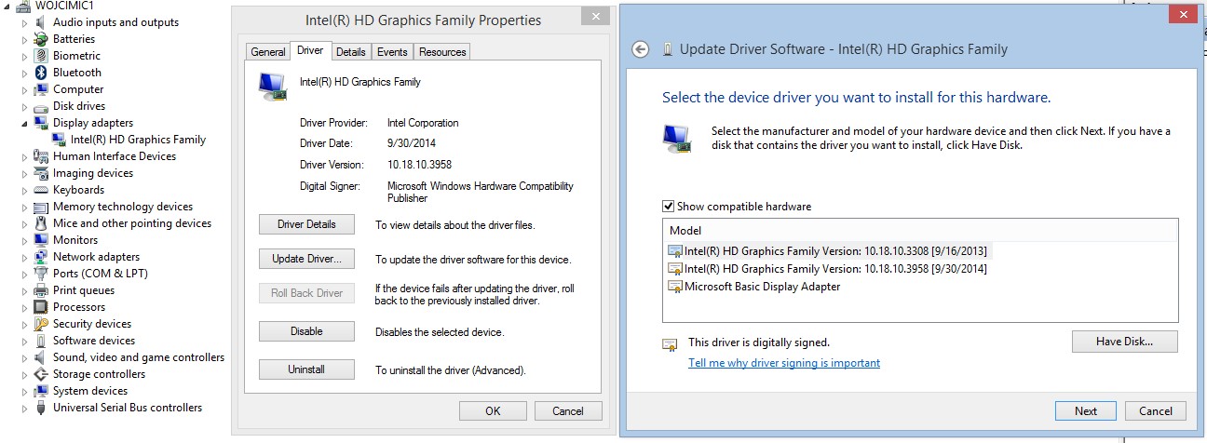Click the Security devices key icon
1207x443 pixels.
point(40,324)
